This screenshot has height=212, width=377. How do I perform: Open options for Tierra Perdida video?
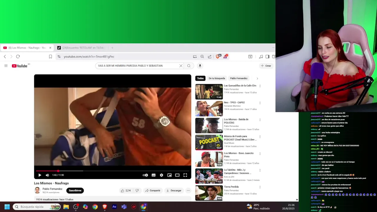pyautogui.click(x=260, y=187)
